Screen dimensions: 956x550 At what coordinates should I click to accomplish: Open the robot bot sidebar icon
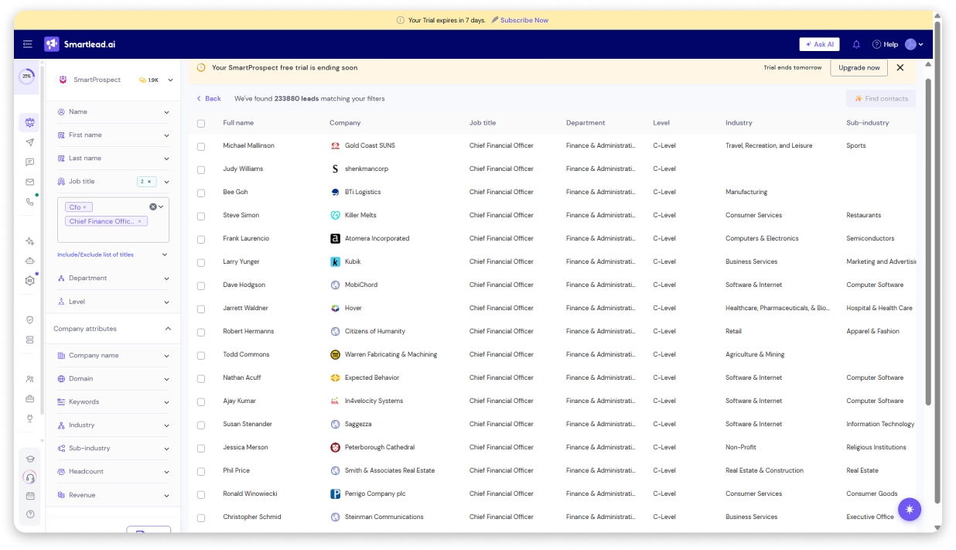click(29, 261)
